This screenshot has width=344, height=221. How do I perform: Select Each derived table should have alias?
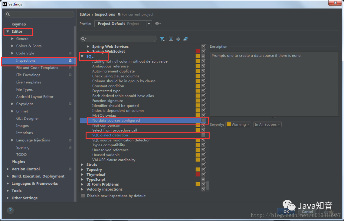click(123, 96)
